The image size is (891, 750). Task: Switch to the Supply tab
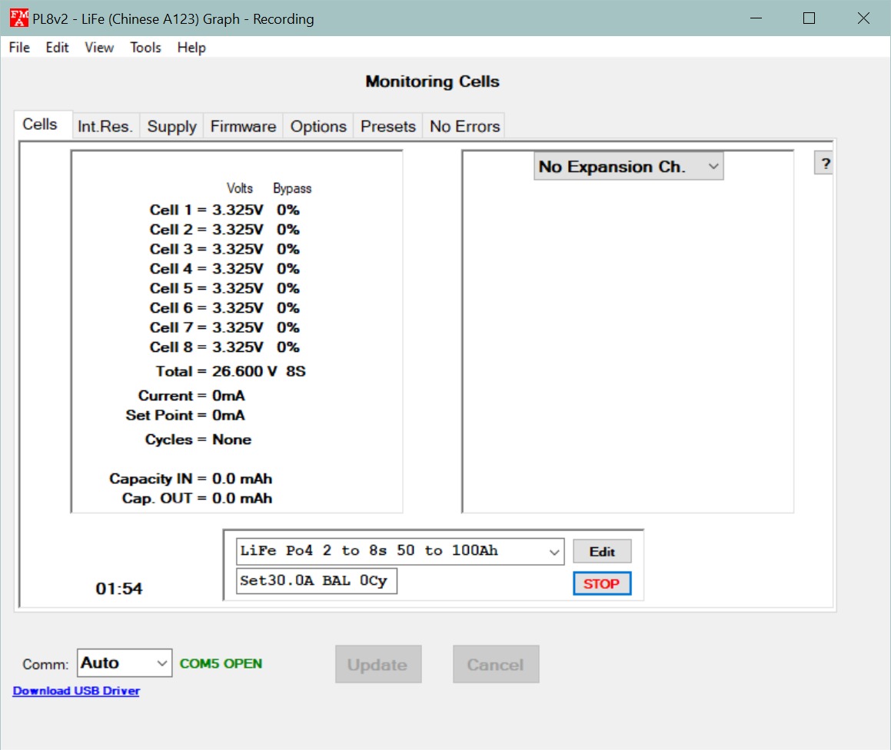coord(171,127)
